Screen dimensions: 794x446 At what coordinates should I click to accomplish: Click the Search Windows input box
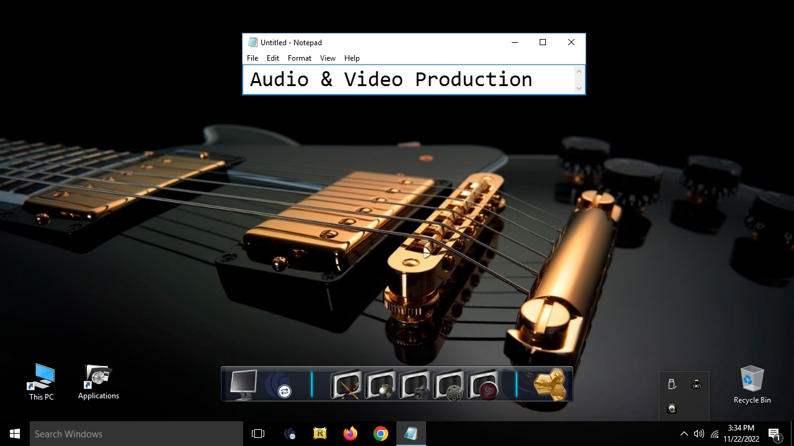click(136, 434)
